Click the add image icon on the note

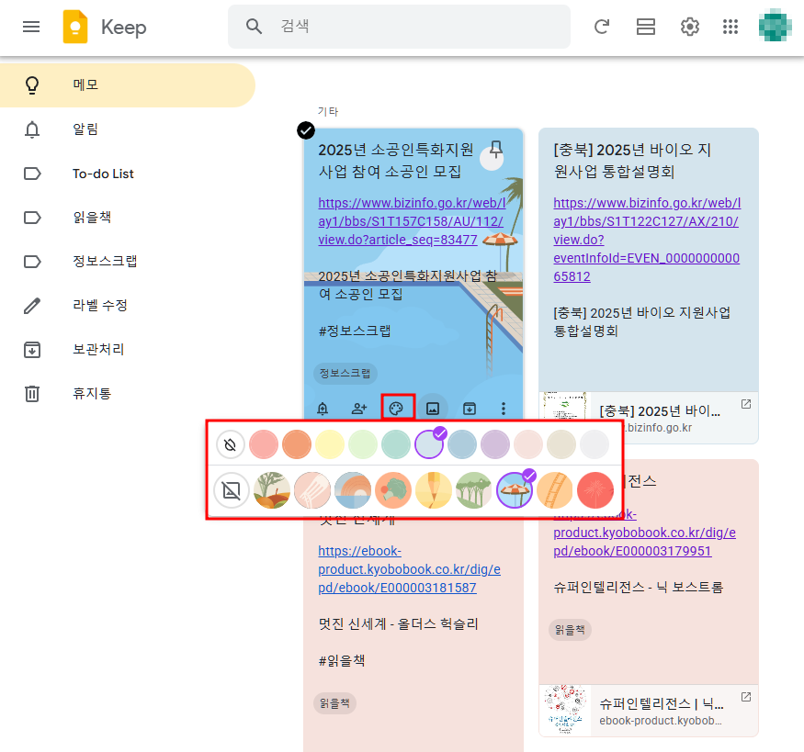click(x=432, y=407)
